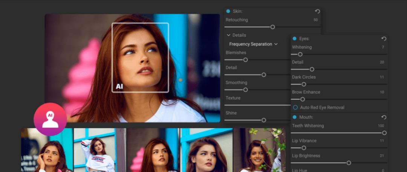Click the Whitening value 7
The image size is (407, 172).
383,47
